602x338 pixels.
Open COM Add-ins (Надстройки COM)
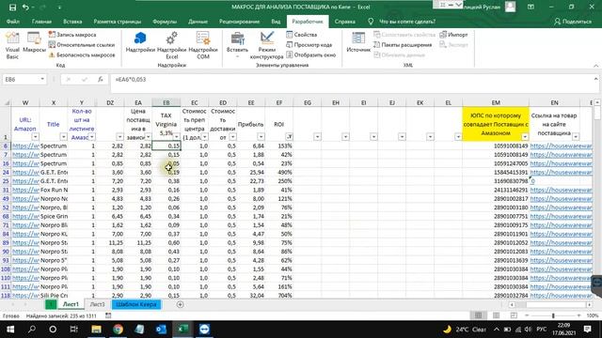coord(203,45)
